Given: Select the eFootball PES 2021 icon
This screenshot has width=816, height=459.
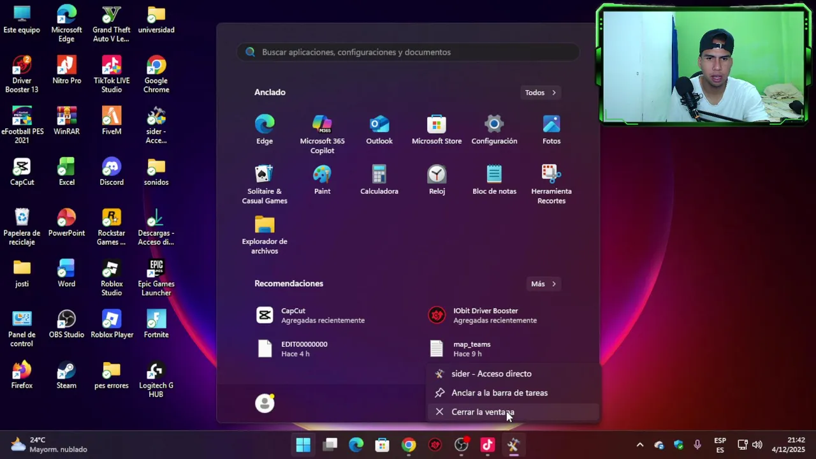Looking at the screenshot, I should pyautogui.click(x=22, y=126).
